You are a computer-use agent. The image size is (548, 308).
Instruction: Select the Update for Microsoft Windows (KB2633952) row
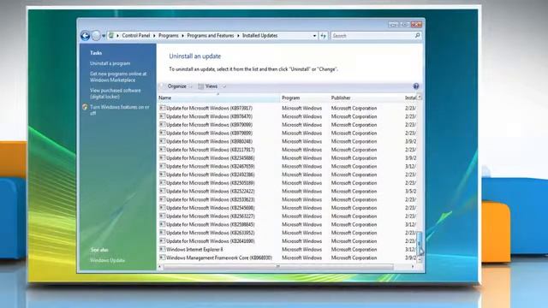click(x=288, y=233)
